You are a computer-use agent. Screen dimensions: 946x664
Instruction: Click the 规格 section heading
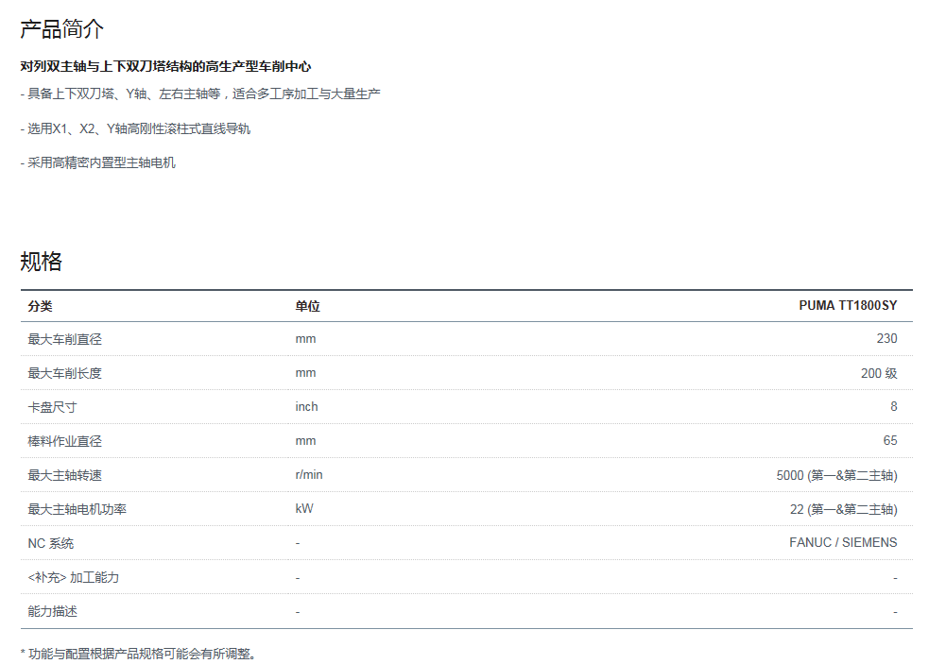coord(41,262)
